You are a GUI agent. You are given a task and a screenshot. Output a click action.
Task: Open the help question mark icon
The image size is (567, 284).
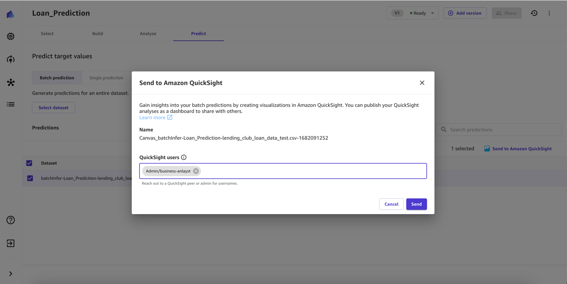11,220
